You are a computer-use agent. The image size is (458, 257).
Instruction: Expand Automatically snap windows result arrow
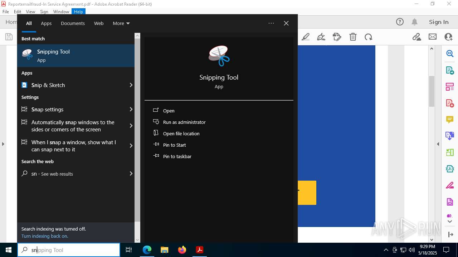coord(131,126)
